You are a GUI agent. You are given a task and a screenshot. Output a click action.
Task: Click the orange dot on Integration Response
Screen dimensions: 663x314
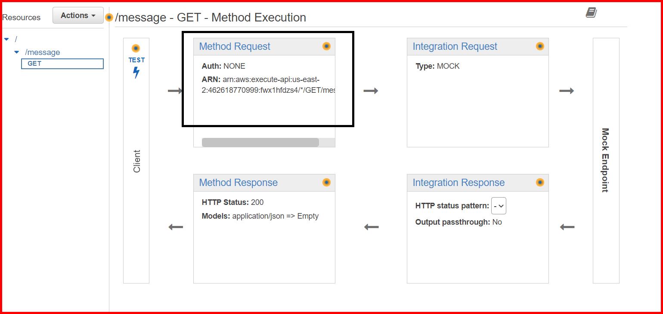click(540, 183)
